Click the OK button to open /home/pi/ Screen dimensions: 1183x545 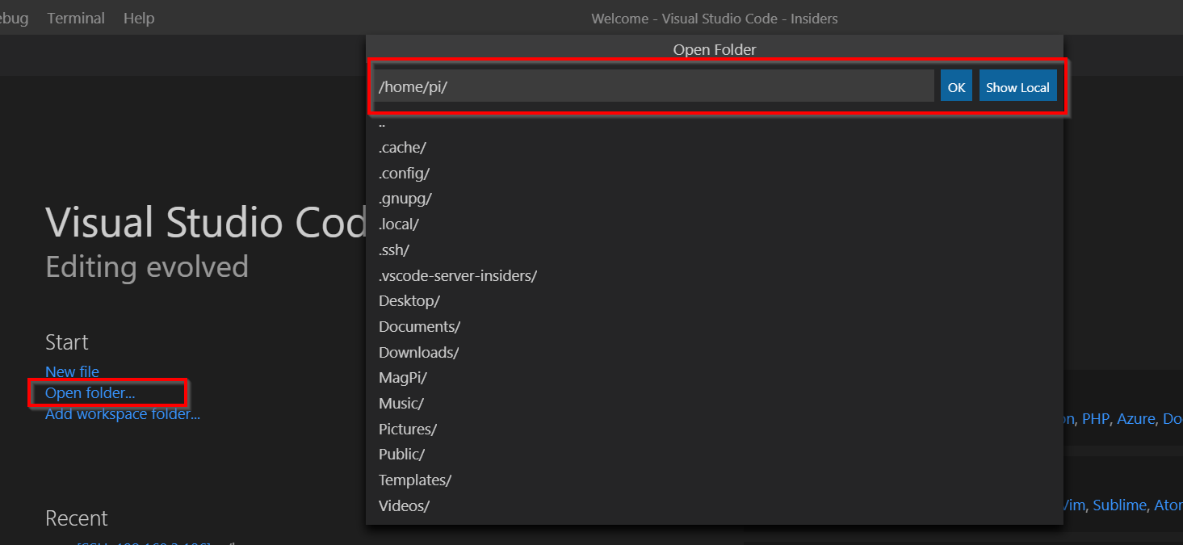click(956, 86)
